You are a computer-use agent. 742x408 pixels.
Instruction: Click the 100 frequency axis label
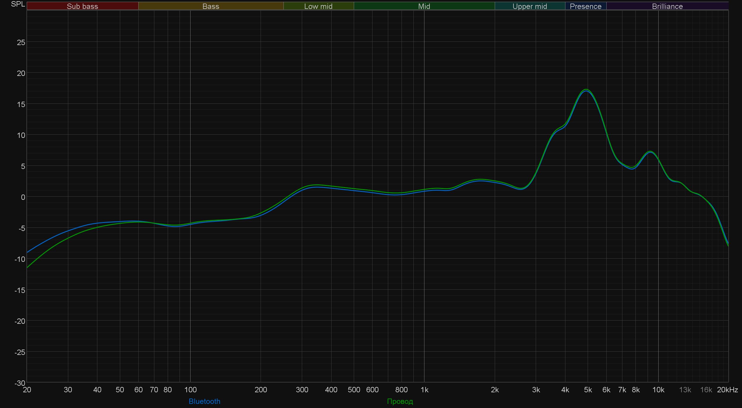[x=190, y=390]
